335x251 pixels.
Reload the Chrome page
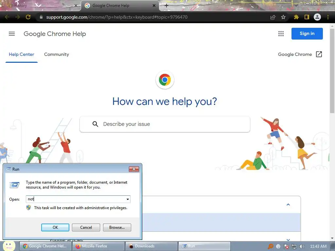(28, 17)
